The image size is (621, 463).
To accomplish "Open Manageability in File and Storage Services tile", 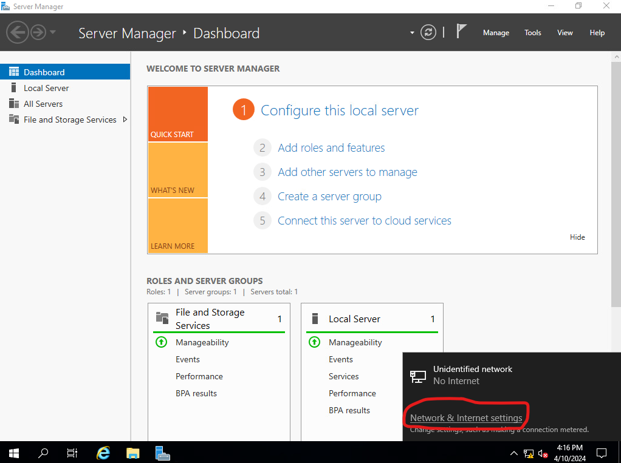I will pos(202,342).
